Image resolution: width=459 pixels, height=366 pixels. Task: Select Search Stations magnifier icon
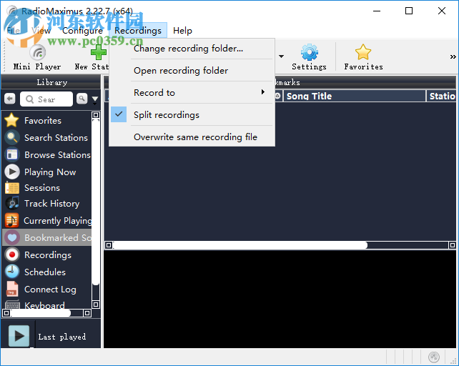pos(12,137)
